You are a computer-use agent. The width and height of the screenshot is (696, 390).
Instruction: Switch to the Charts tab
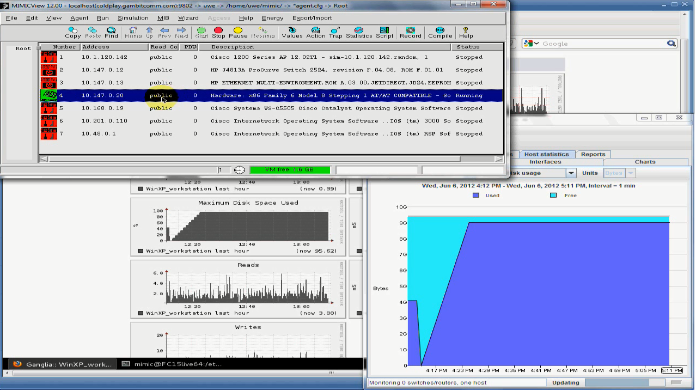point(645,162)
